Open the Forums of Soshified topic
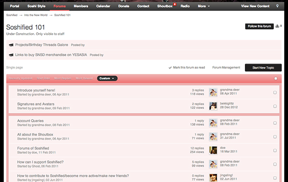The width and height of the screenshot is (288, 182). 33,148
